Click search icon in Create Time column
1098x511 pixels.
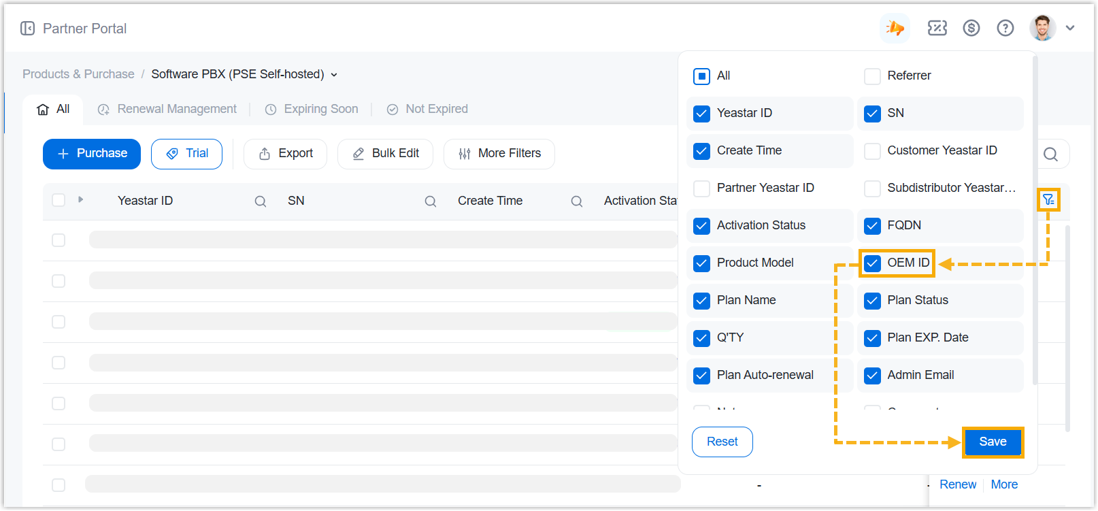click(x=576, y=201)
